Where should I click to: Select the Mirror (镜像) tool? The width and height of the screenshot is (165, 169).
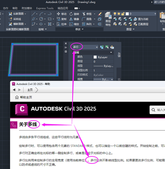pyautogui.click(x=74, y=19)
